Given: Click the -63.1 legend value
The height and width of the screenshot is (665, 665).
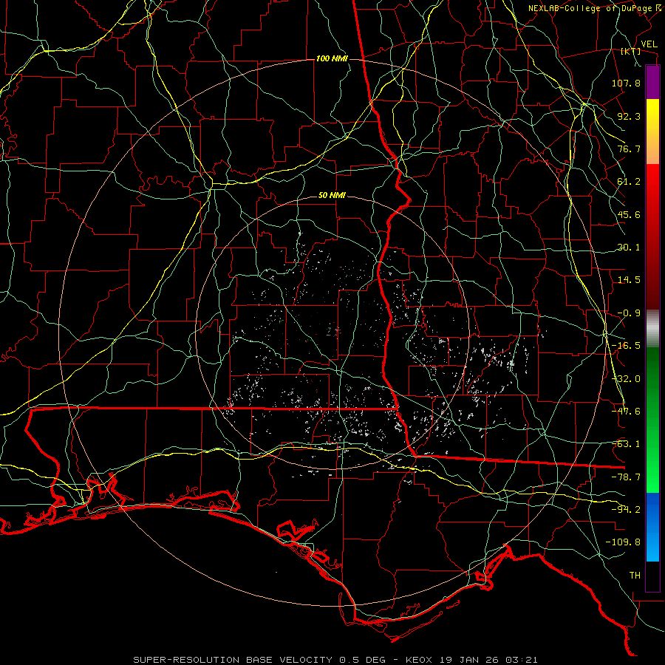Looking at the screenshot, I should click(x=626, y=444).
